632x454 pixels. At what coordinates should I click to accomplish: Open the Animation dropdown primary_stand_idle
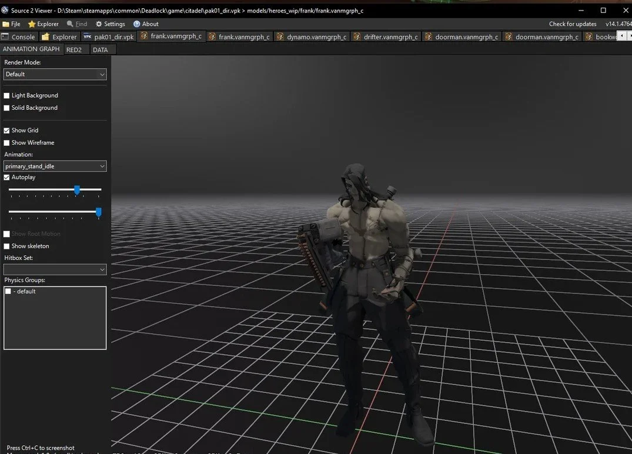55,166
